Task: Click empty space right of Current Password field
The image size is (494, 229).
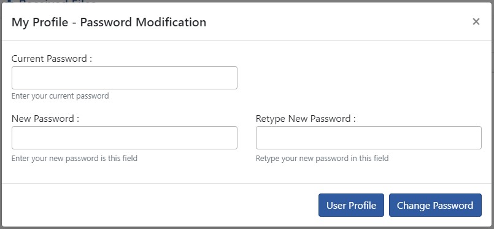Action: coord(359,78)
